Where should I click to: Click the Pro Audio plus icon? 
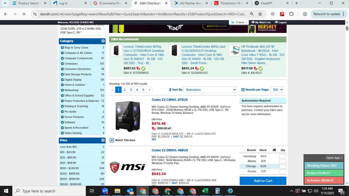coord(62,112)
